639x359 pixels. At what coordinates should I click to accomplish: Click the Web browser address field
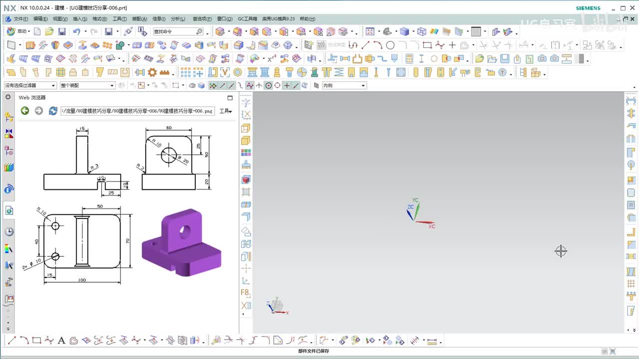point(138,111)
